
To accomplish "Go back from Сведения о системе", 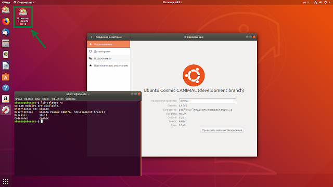I will [x=92, y=37].
